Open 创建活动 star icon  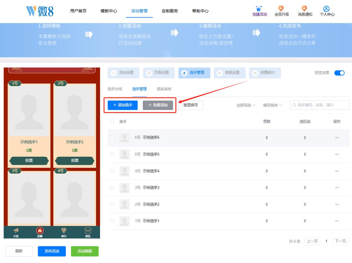(x=259, y=9)
